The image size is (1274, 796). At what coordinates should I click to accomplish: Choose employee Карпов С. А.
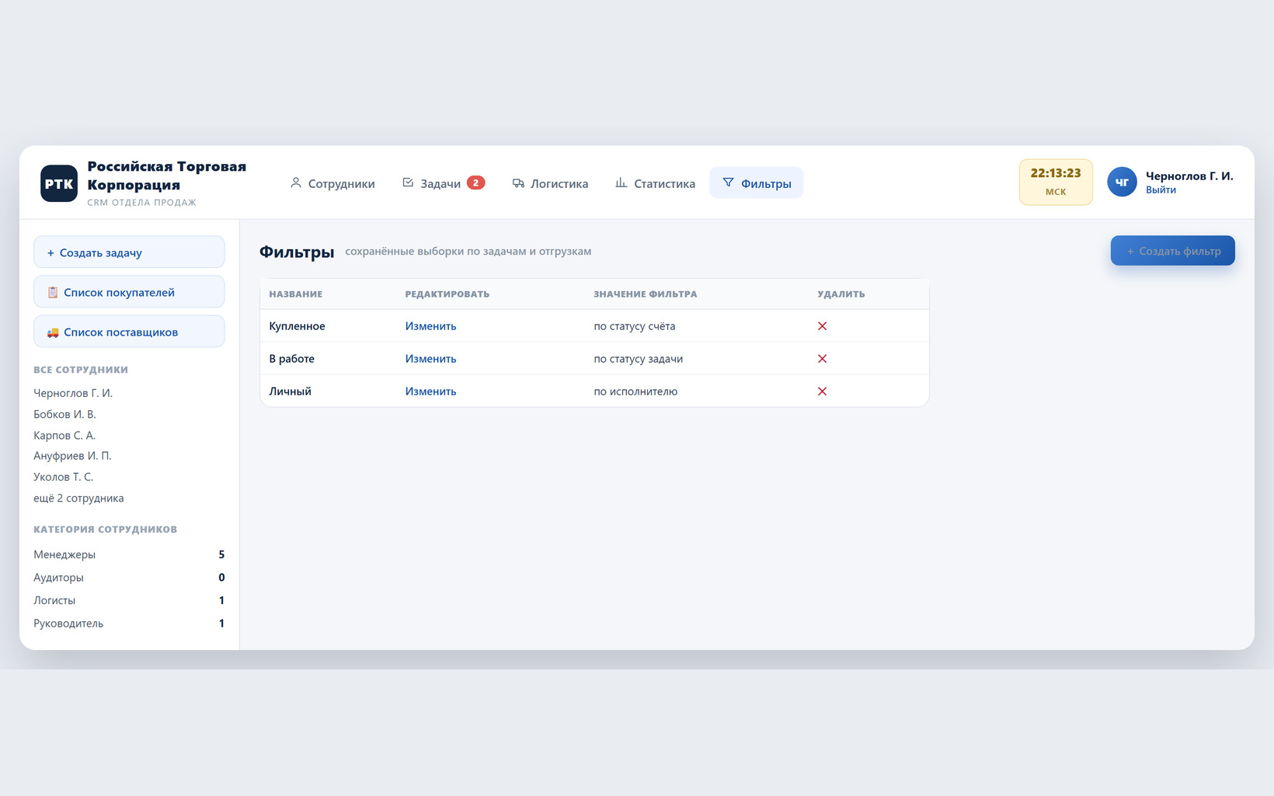pos(64,436)
